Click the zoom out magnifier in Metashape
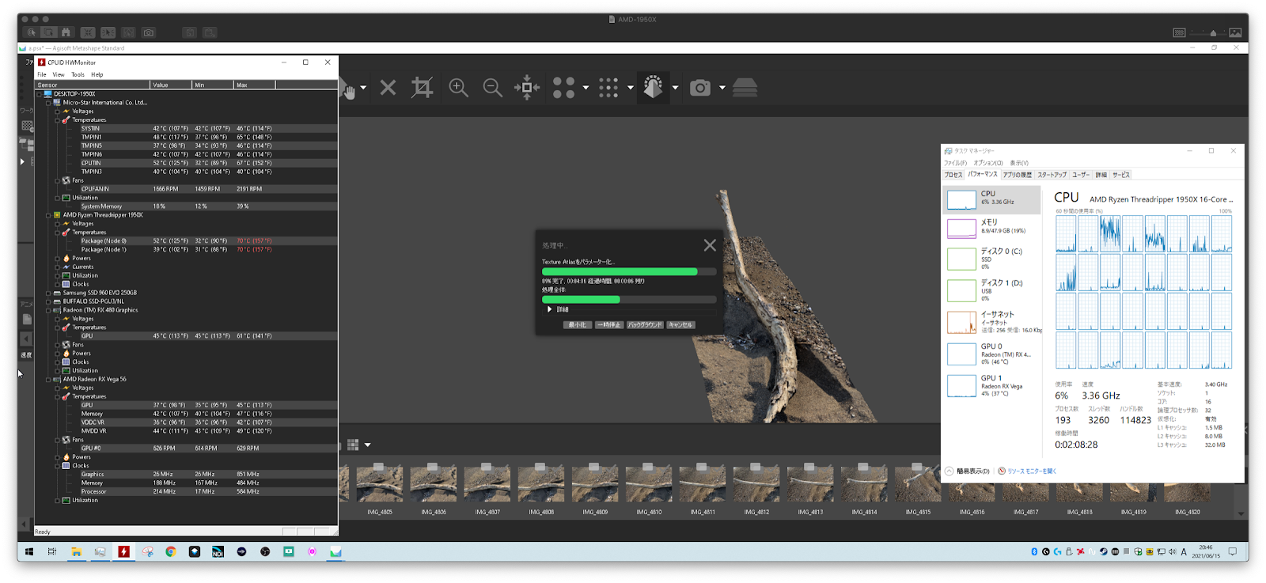The width and height of the screenshot is (1266, 583). click(492, 88)
